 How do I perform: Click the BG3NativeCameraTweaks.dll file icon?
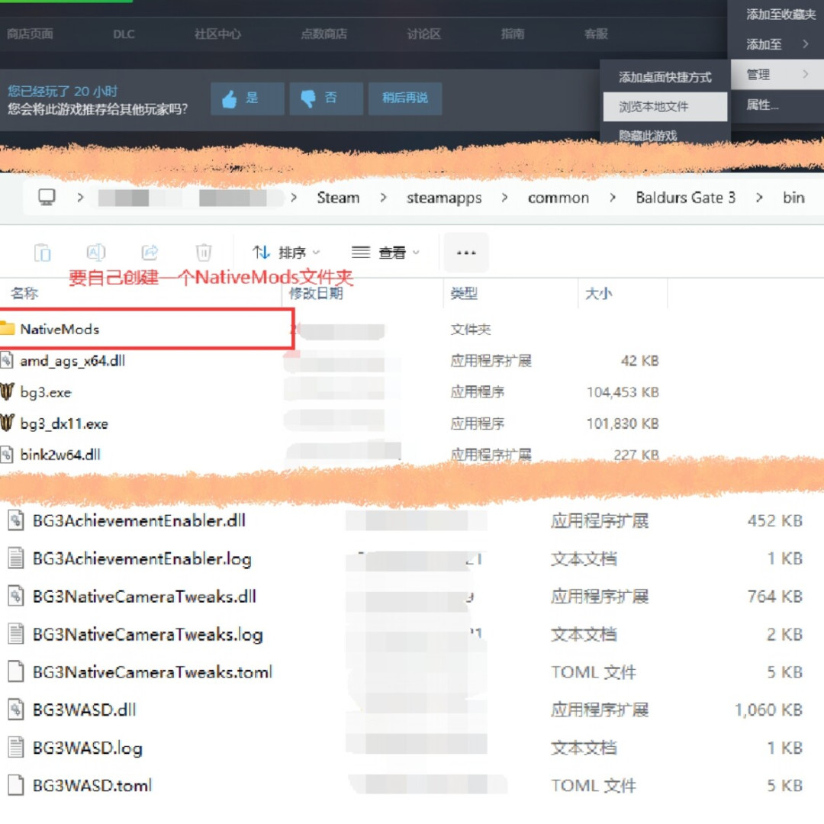16,596
